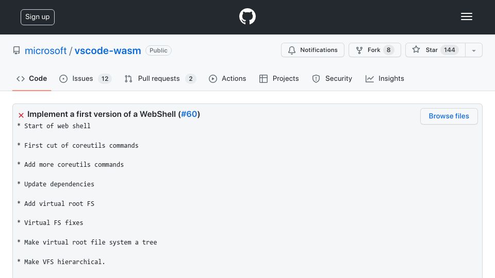Click the Code angle brackets icon
495x278 pixels.
tap(21, 78)
